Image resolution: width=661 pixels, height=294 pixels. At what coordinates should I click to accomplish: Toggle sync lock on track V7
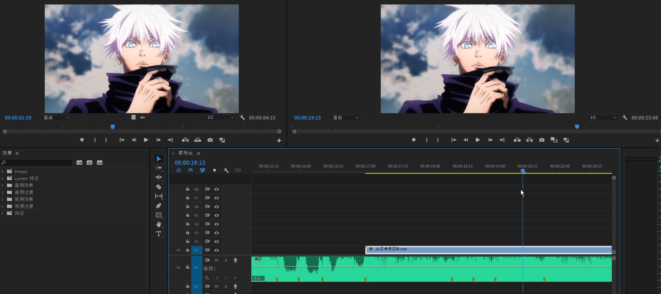207,198
